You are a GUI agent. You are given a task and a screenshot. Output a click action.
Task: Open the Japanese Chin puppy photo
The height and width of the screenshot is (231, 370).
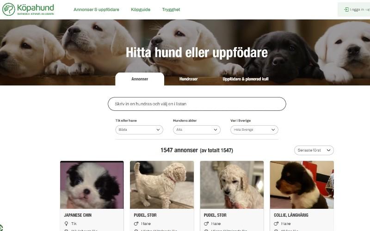click(92, 185)
